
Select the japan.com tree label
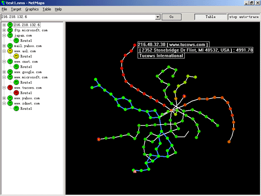pos(23,35)
